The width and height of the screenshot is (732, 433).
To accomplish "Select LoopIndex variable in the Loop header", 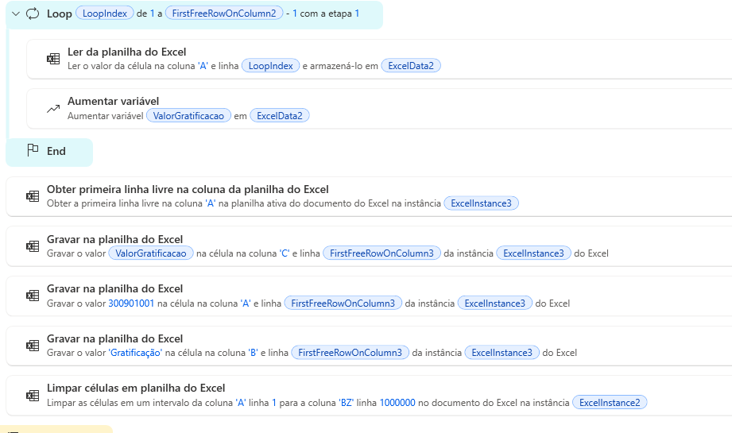I will point(104,14).
